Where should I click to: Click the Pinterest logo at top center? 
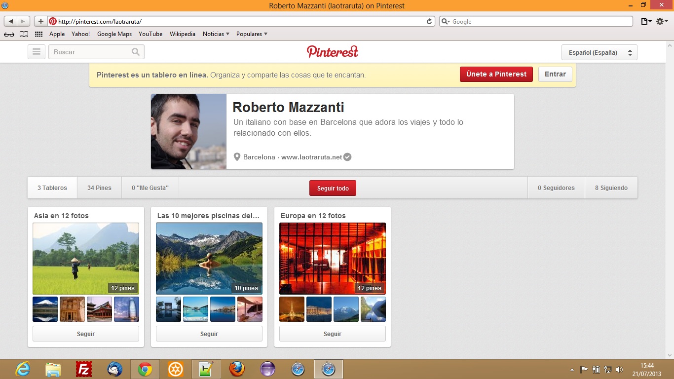333,52
